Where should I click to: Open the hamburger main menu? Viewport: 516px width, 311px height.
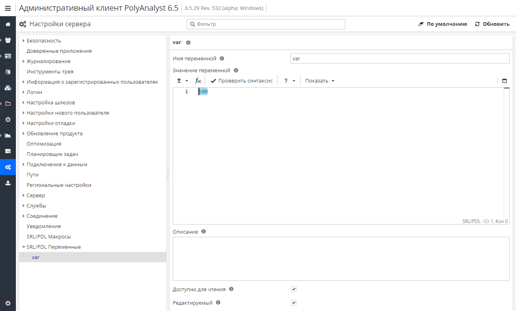pyautogui.click(x=8, y=8)
